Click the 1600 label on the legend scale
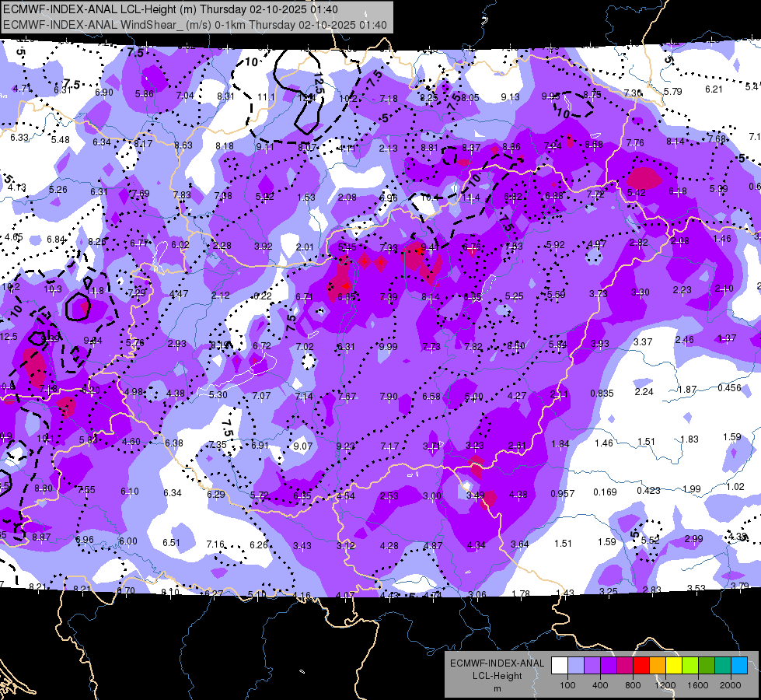The width and height of the screenshot is (761, 700). (x=698, y=685)
